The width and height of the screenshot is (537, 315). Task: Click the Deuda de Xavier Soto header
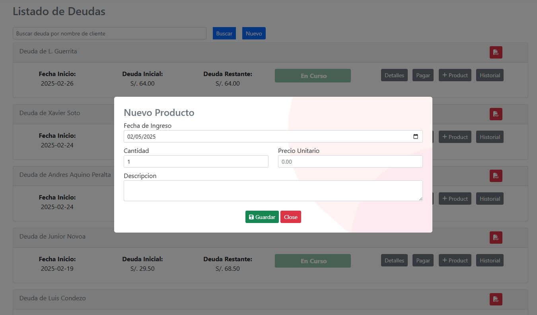[50, 113]
